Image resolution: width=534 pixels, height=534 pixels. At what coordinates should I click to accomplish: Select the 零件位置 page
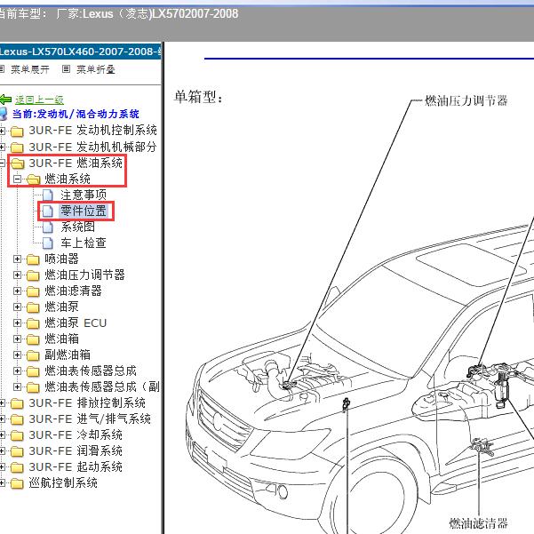84,211
